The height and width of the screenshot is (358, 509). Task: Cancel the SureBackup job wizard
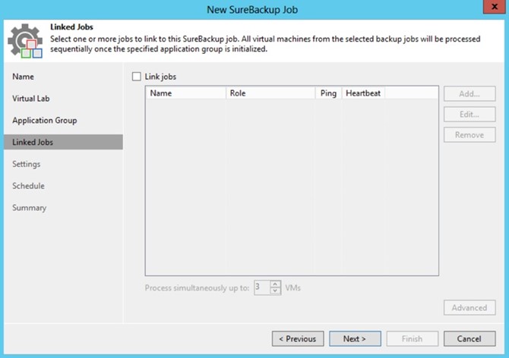[x=469, y=338]
